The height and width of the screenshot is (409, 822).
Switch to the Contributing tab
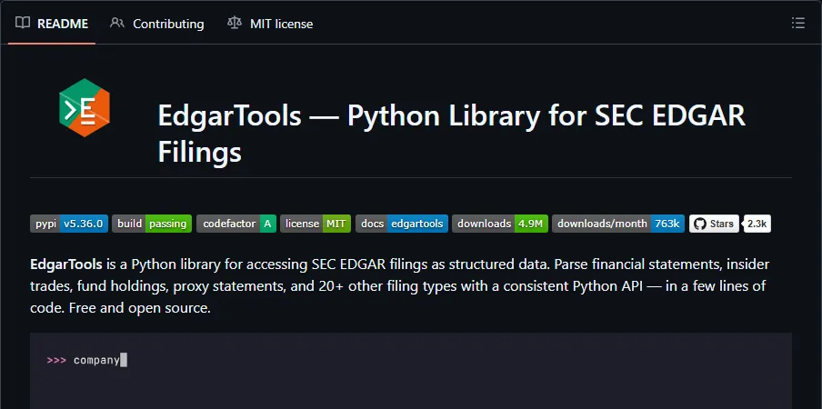point(156,24)
